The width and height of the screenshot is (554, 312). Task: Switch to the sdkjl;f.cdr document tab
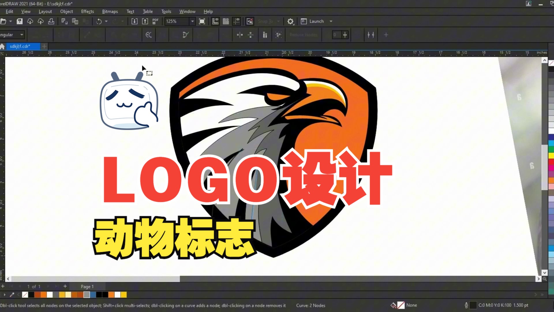(23, 46)
